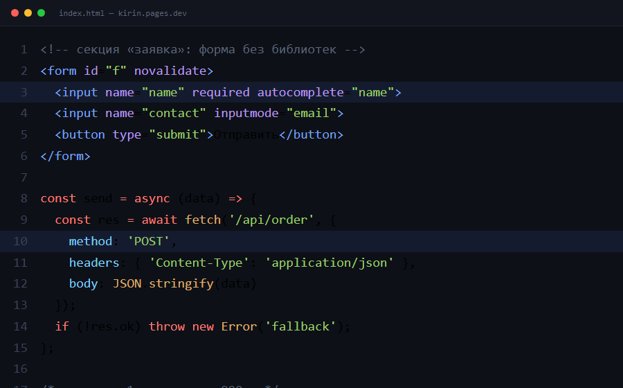Maximize the window with the green button
The image size is (623, 388).
pos(41,12)
